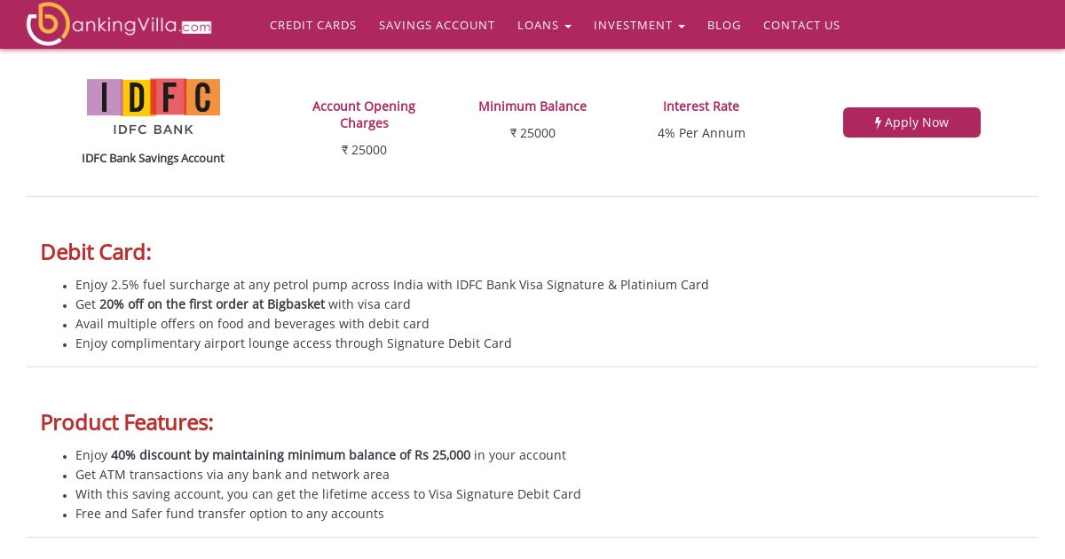This screenshot has width=1065, height=559.
Task: Open the Savings Account nav item
Action: tap(437, 25)
